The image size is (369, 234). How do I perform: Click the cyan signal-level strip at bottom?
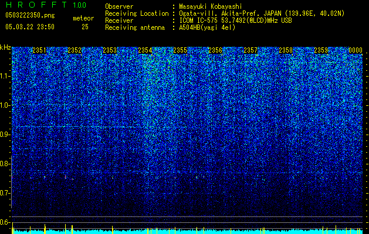coord(187,232)
